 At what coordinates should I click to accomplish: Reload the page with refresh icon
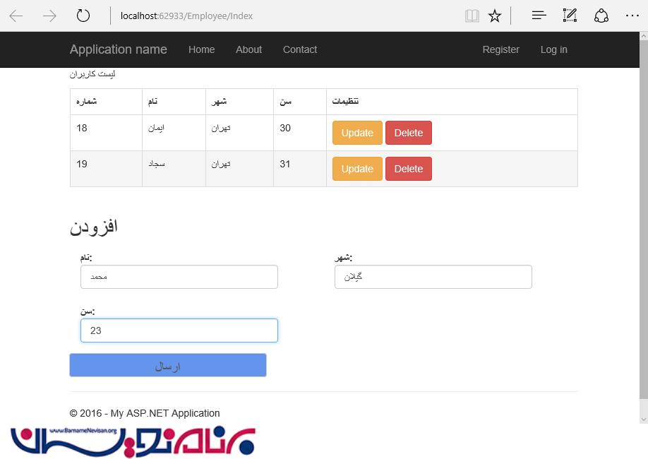pyautogui.click(x=83, y=16)
